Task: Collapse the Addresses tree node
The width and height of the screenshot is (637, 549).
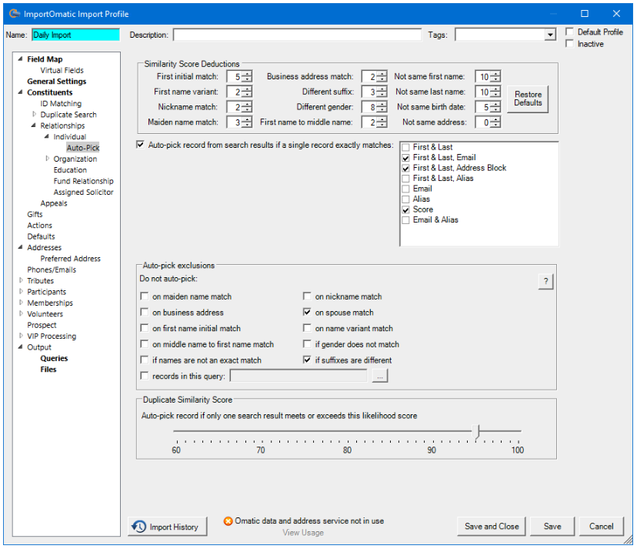Action: pyautogui.click(x=20, y=247)
